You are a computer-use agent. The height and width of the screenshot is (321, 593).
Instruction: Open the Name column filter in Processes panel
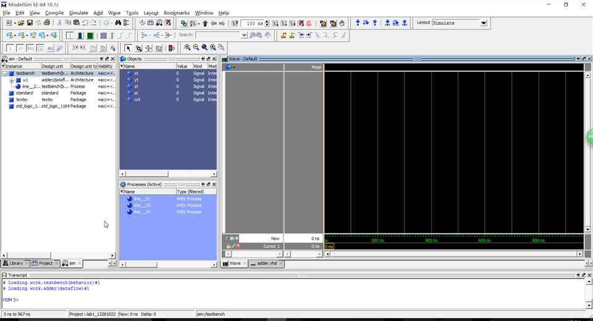pos(122,192)
